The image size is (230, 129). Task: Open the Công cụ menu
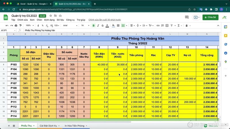click(x=70, y=20)
